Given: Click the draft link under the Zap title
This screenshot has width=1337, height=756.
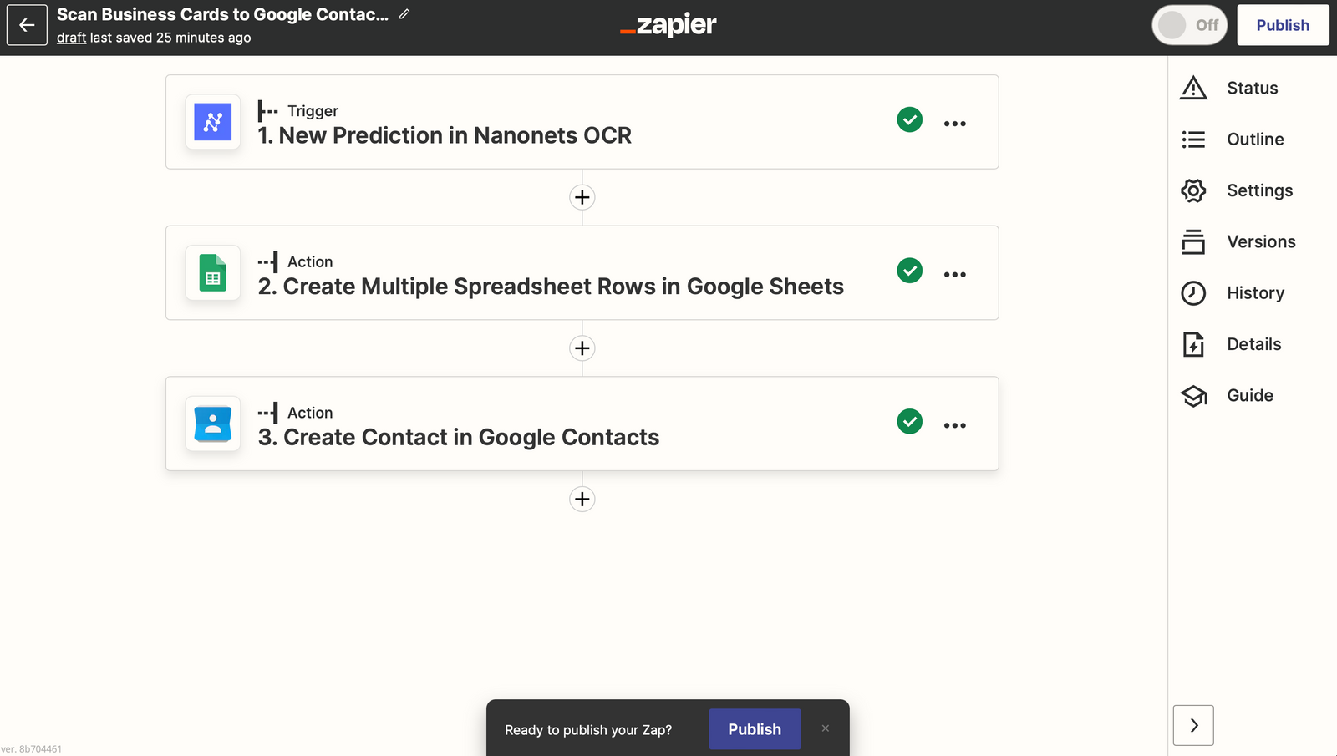Looking at the screenshot, I should tap(71, 37).
